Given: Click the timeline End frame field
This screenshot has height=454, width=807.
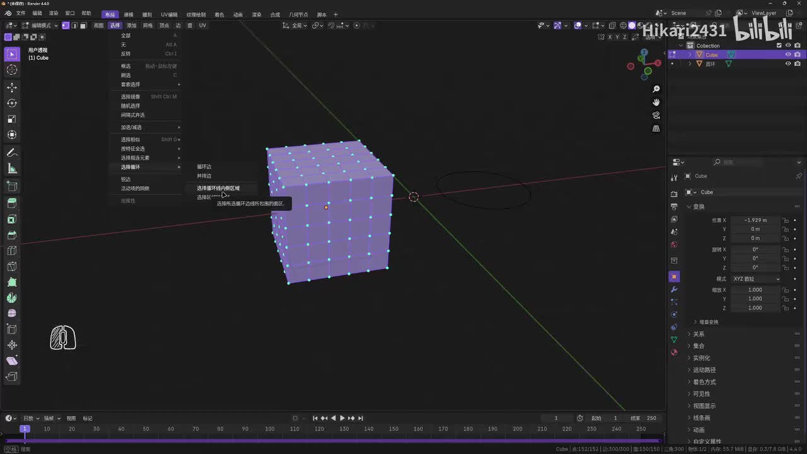Looking at the screenshot, I should click(644, 418).
